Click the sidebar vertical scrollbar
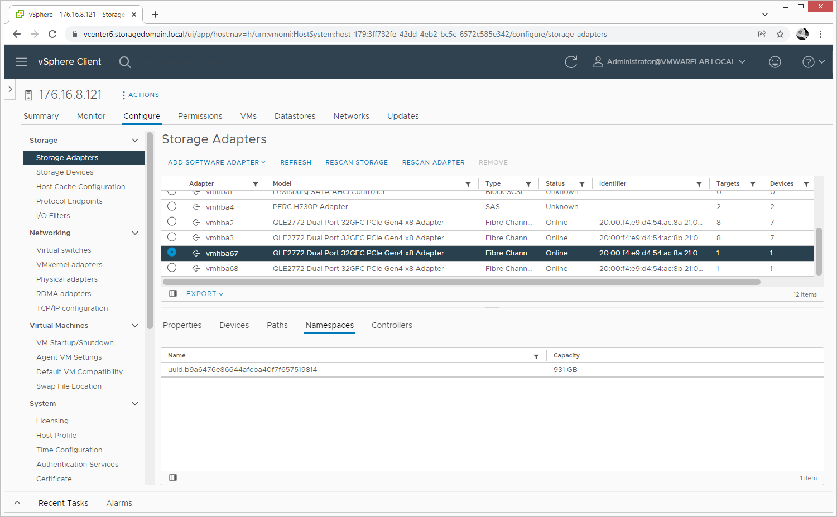The image size is (837, 517). point(150,230)
